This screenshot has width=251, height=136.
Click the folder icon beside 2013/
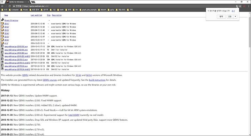click(2, 30)
